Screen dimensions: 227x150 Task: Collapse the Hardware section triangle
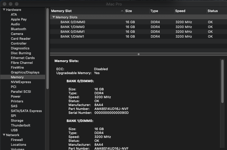4,10
